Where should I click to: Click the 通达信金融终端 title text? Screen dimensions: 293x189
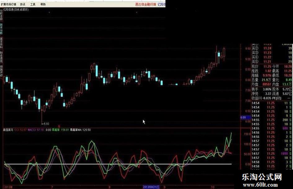click(x=145, y=4)
